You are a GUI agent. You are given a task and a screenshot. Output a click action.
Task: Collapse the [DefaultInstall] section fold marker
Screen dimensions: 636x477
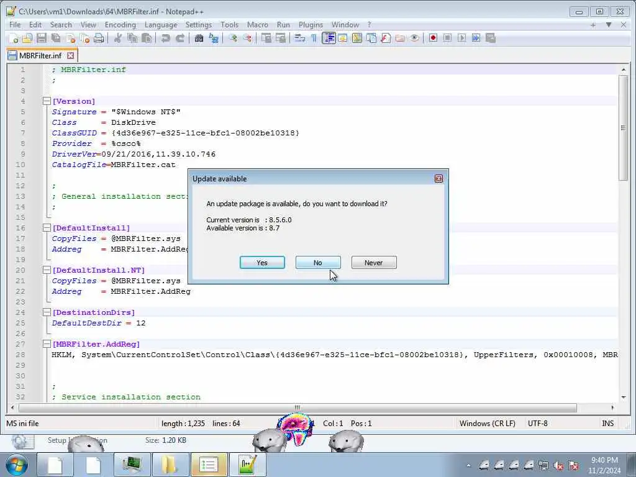[x=47, y=228]
